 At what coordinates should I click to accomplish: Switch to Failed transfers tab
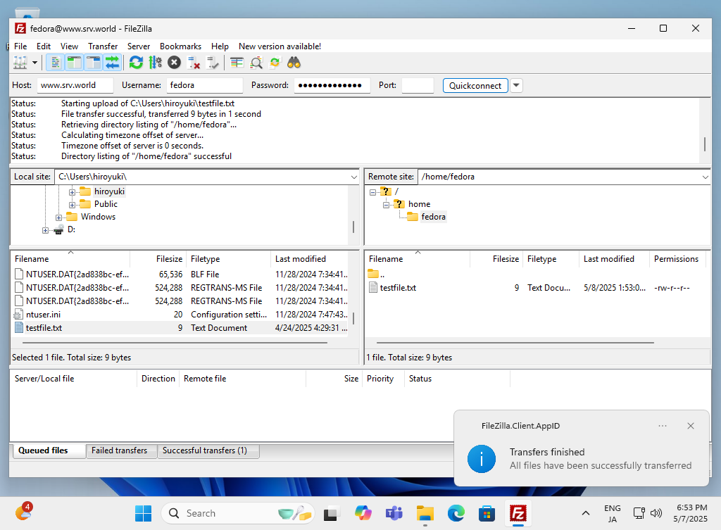(x=121, y=451)
